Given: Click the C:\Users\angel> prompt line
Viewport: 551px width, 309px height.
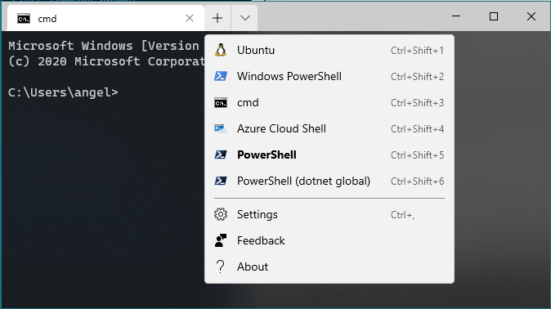Looking at the screenshot, I should [63, 92].
